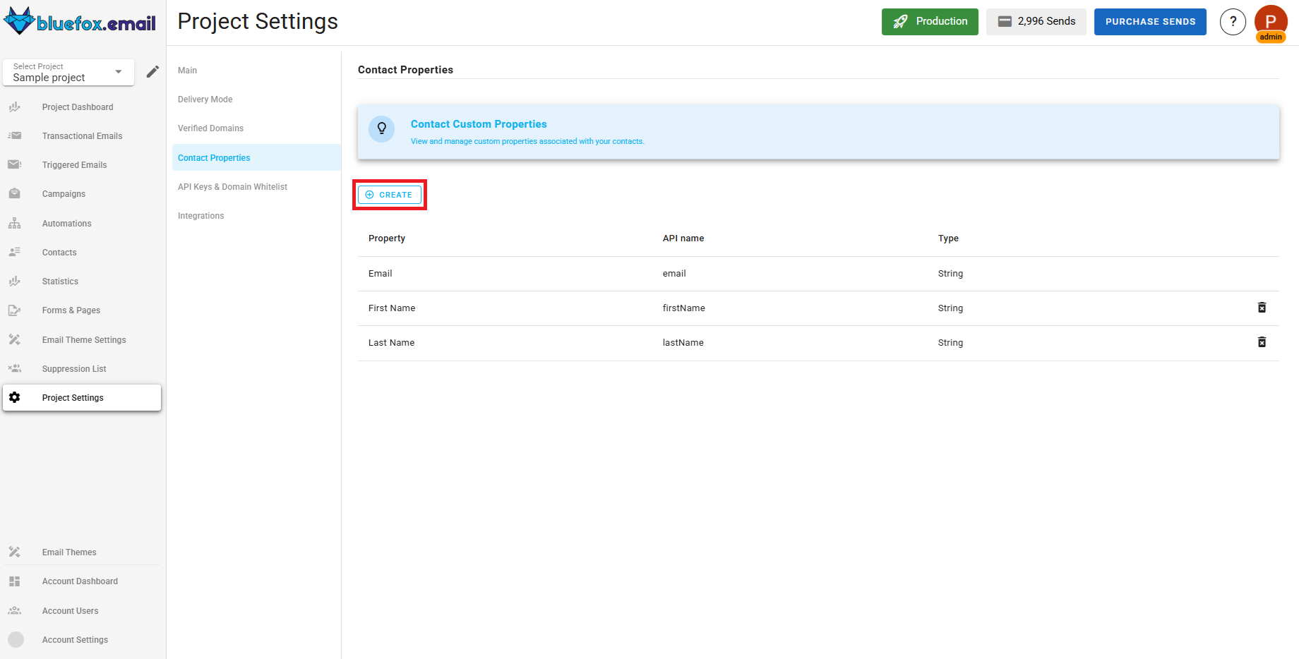Open Contacts from the sidebar icon

pos(14,252)
